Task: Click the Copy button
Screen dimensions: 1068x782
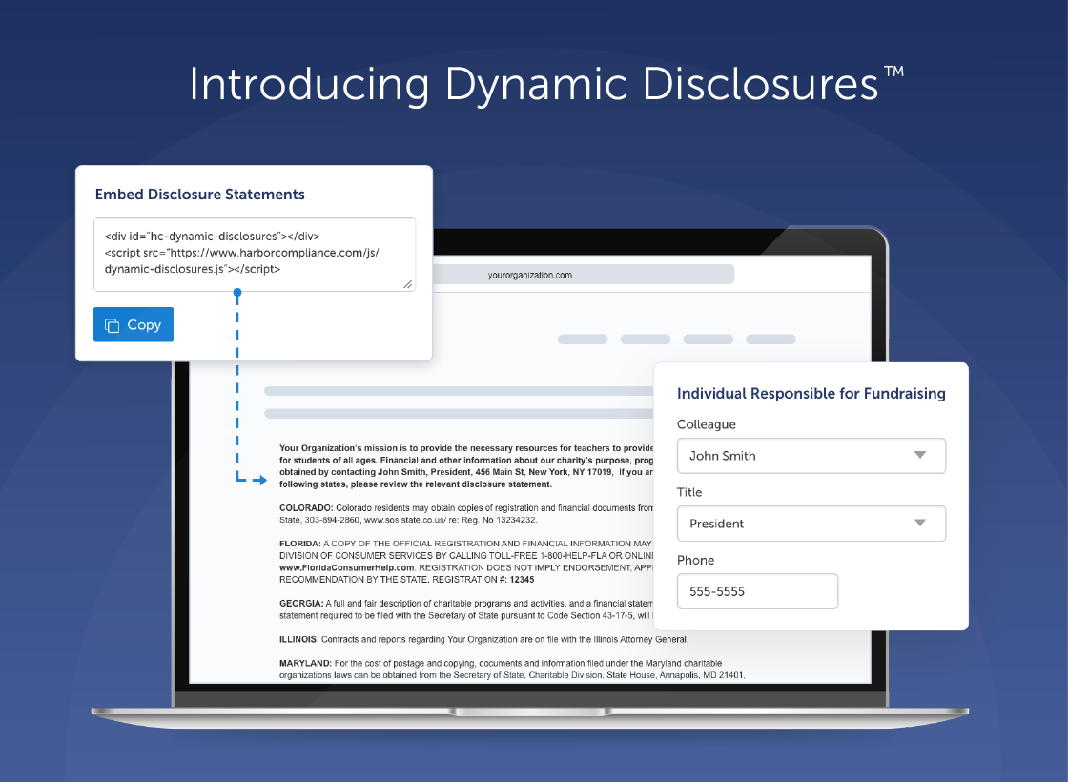Action: (x=133, y=324)
